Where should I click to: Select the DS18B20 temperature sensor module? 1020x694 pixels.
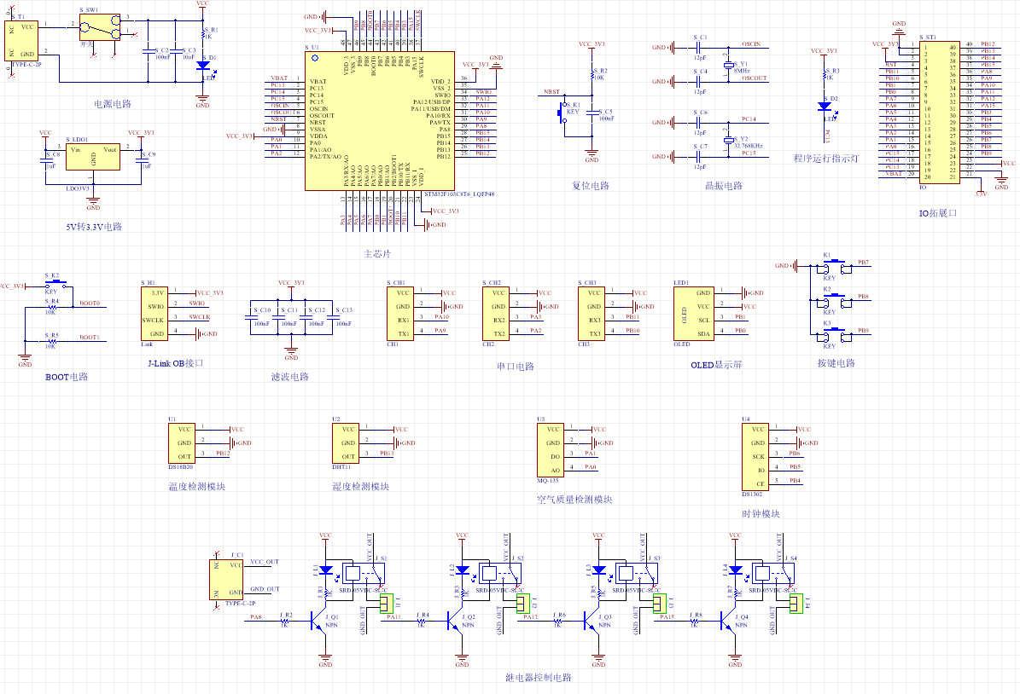coord(182,443)
